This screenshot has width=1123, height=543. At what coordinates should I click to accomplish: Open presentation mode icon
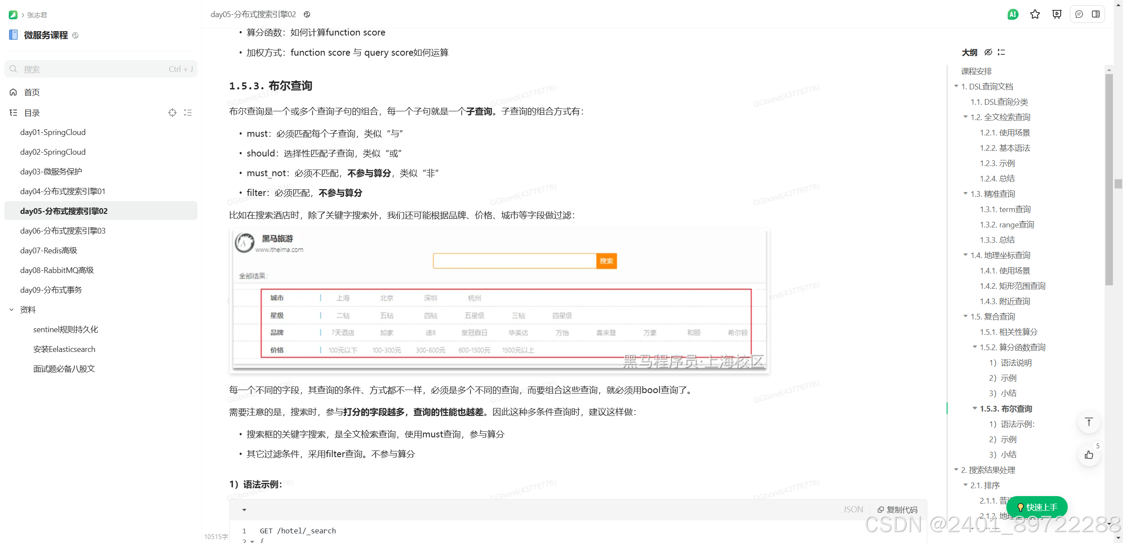point(1057,14)
